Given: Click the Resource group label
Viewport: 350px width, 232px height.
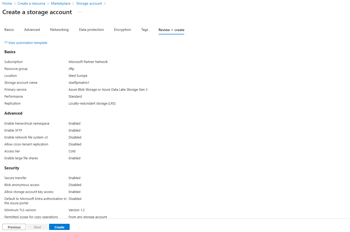Looking at the screenshot, I should 16,69.
